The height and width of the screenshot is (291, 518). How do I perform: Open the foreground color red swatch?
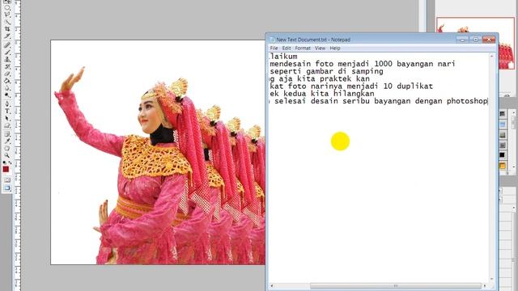tap(6, 169)
